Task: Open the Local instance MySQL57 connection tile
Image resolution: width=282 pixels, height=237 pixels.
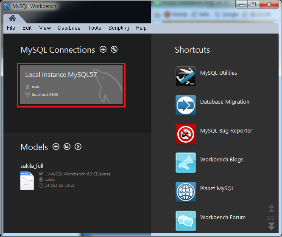Action: tap(71, 85)
